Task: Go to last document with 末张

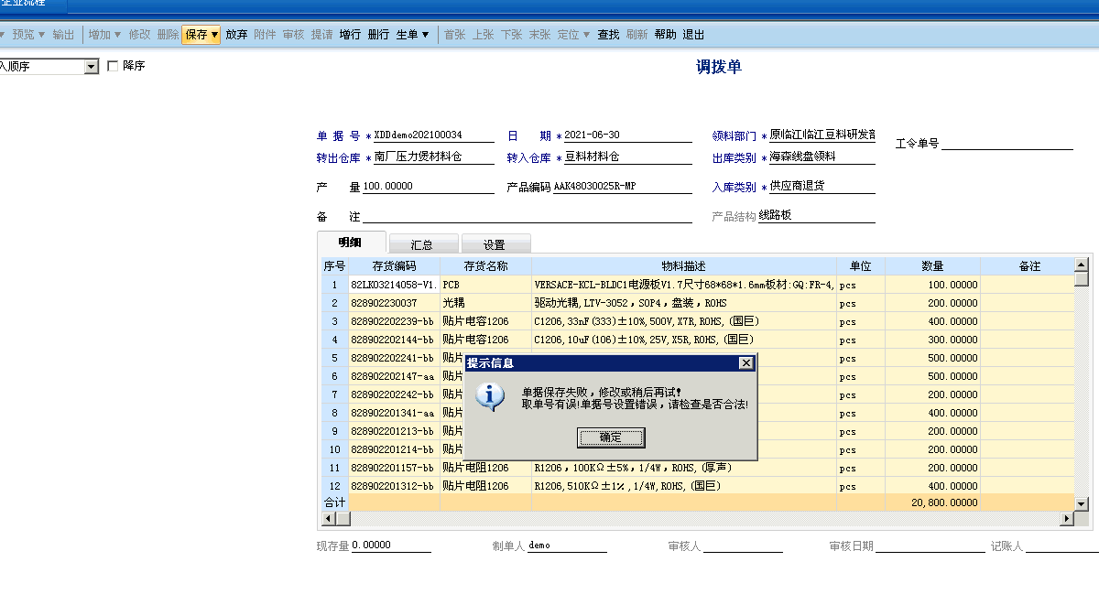Action: (x=539, y=35)
